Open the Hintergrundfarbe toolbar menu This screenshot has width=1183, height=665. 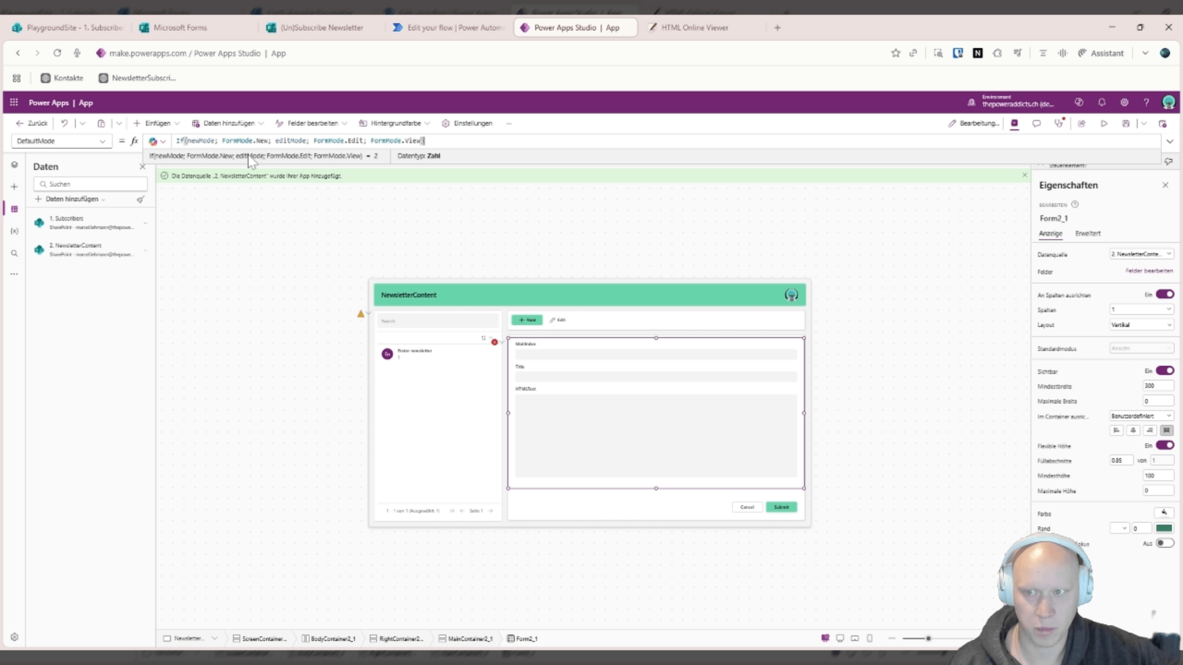click(394, 123)
